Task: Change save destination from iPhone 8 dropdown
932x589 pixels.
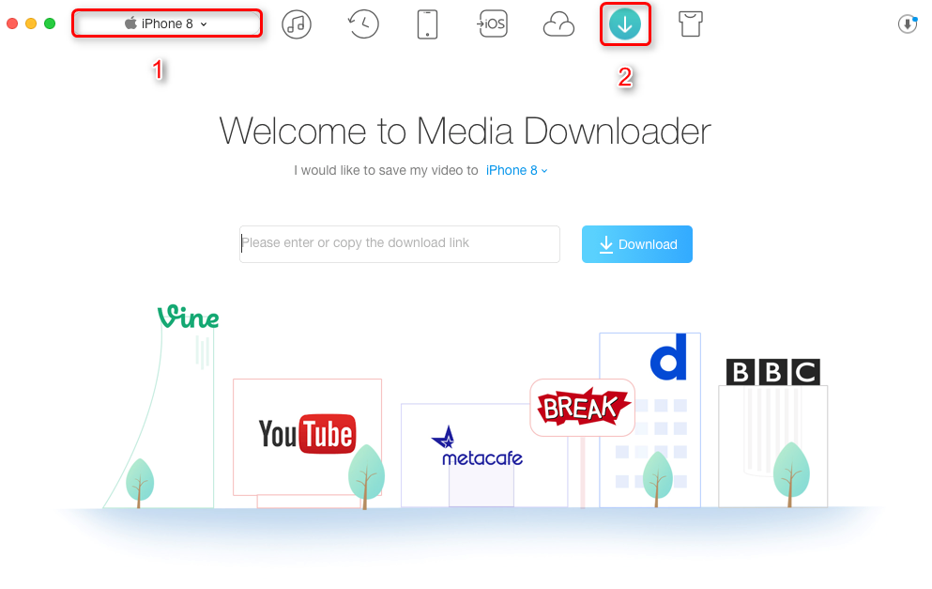Action: pos(516,170)
